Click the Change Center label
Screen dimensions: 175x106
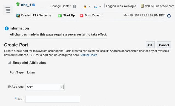[x=60, y=6]
